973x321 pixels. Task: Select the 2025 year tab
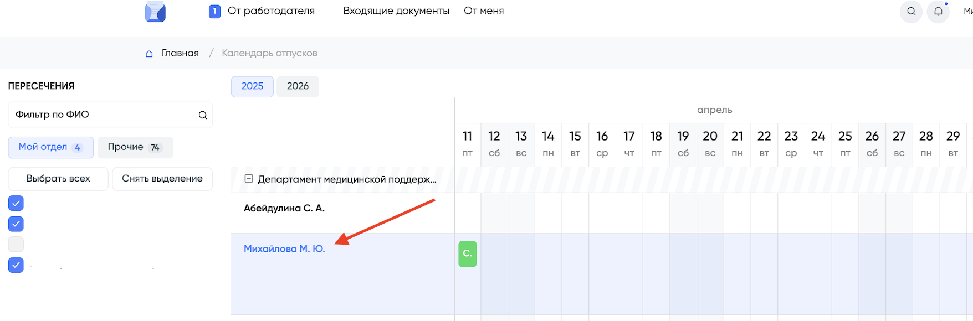click(x=252, y=86)
